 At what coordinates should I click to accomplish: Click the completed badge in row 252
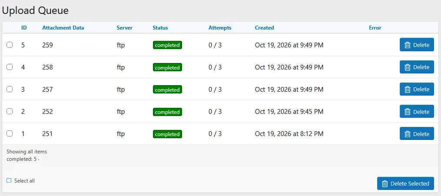[x=167, y=112]
